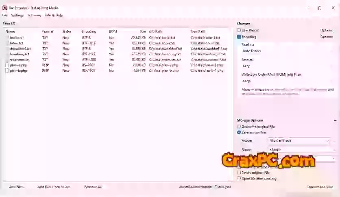
Task: Sort files by the Encoding column header
Action: click(89, 31)
